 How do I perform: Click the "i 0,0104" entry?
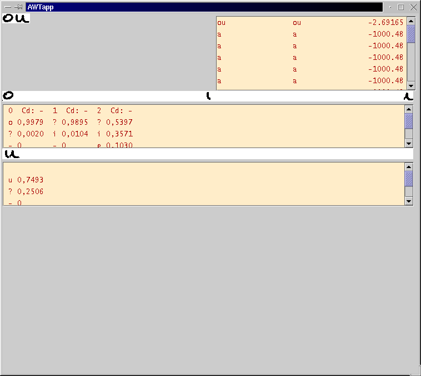point(70,134)
